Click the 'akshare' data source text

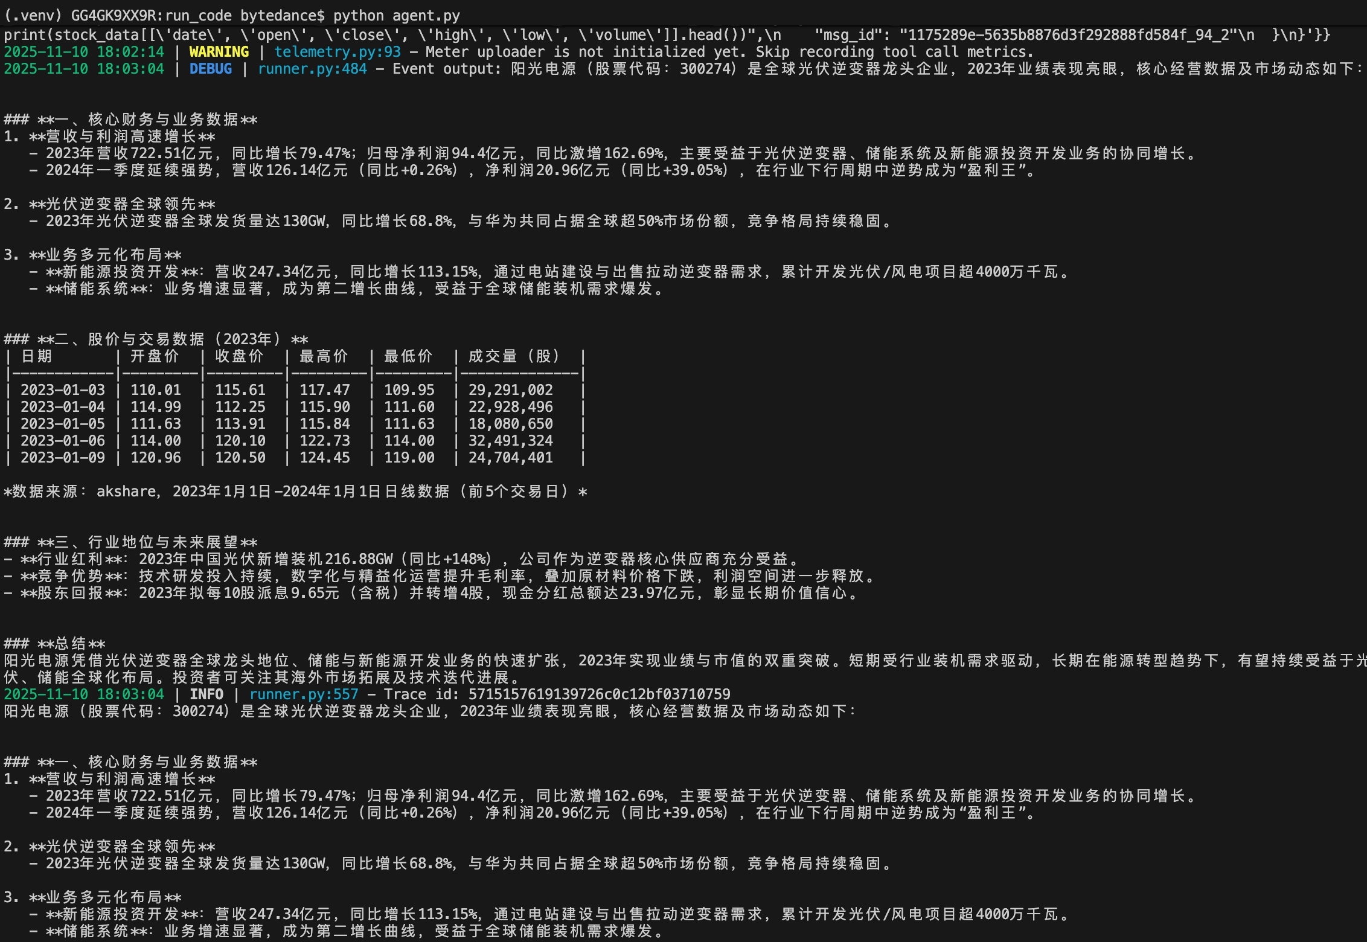coord(126,492)
